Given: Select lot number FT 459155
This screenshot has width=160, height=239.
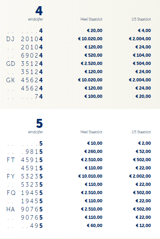Looking at the screenshot, I should pos(25,160).
